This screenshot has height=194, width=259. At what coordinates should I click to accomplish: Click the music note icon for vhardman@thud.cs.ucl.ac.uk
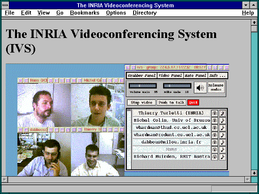click(x=223, y=128)
